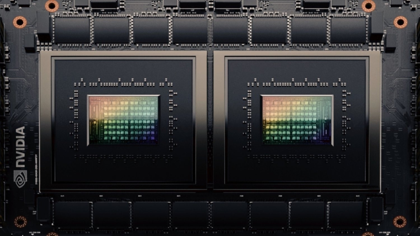Click the copper mounting hole at bottom-right corner

[400, 221]
